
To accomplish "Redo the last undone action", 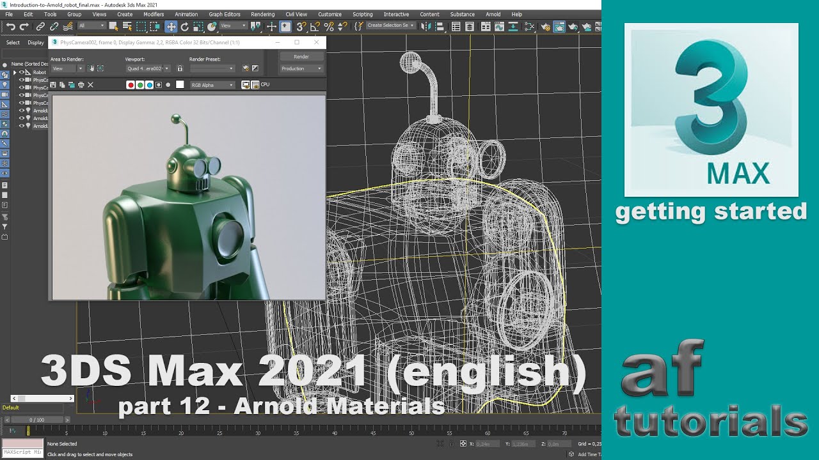I will [x=24, y=26].
